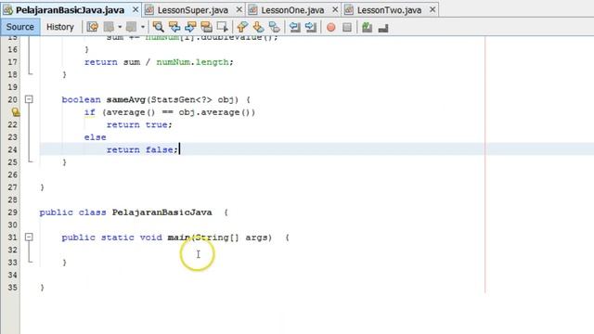Image resolution: width=594 pixels, height=334 pixels.
Task: Click Find Next Occurrence icon
Action: [x=190, y=27]
